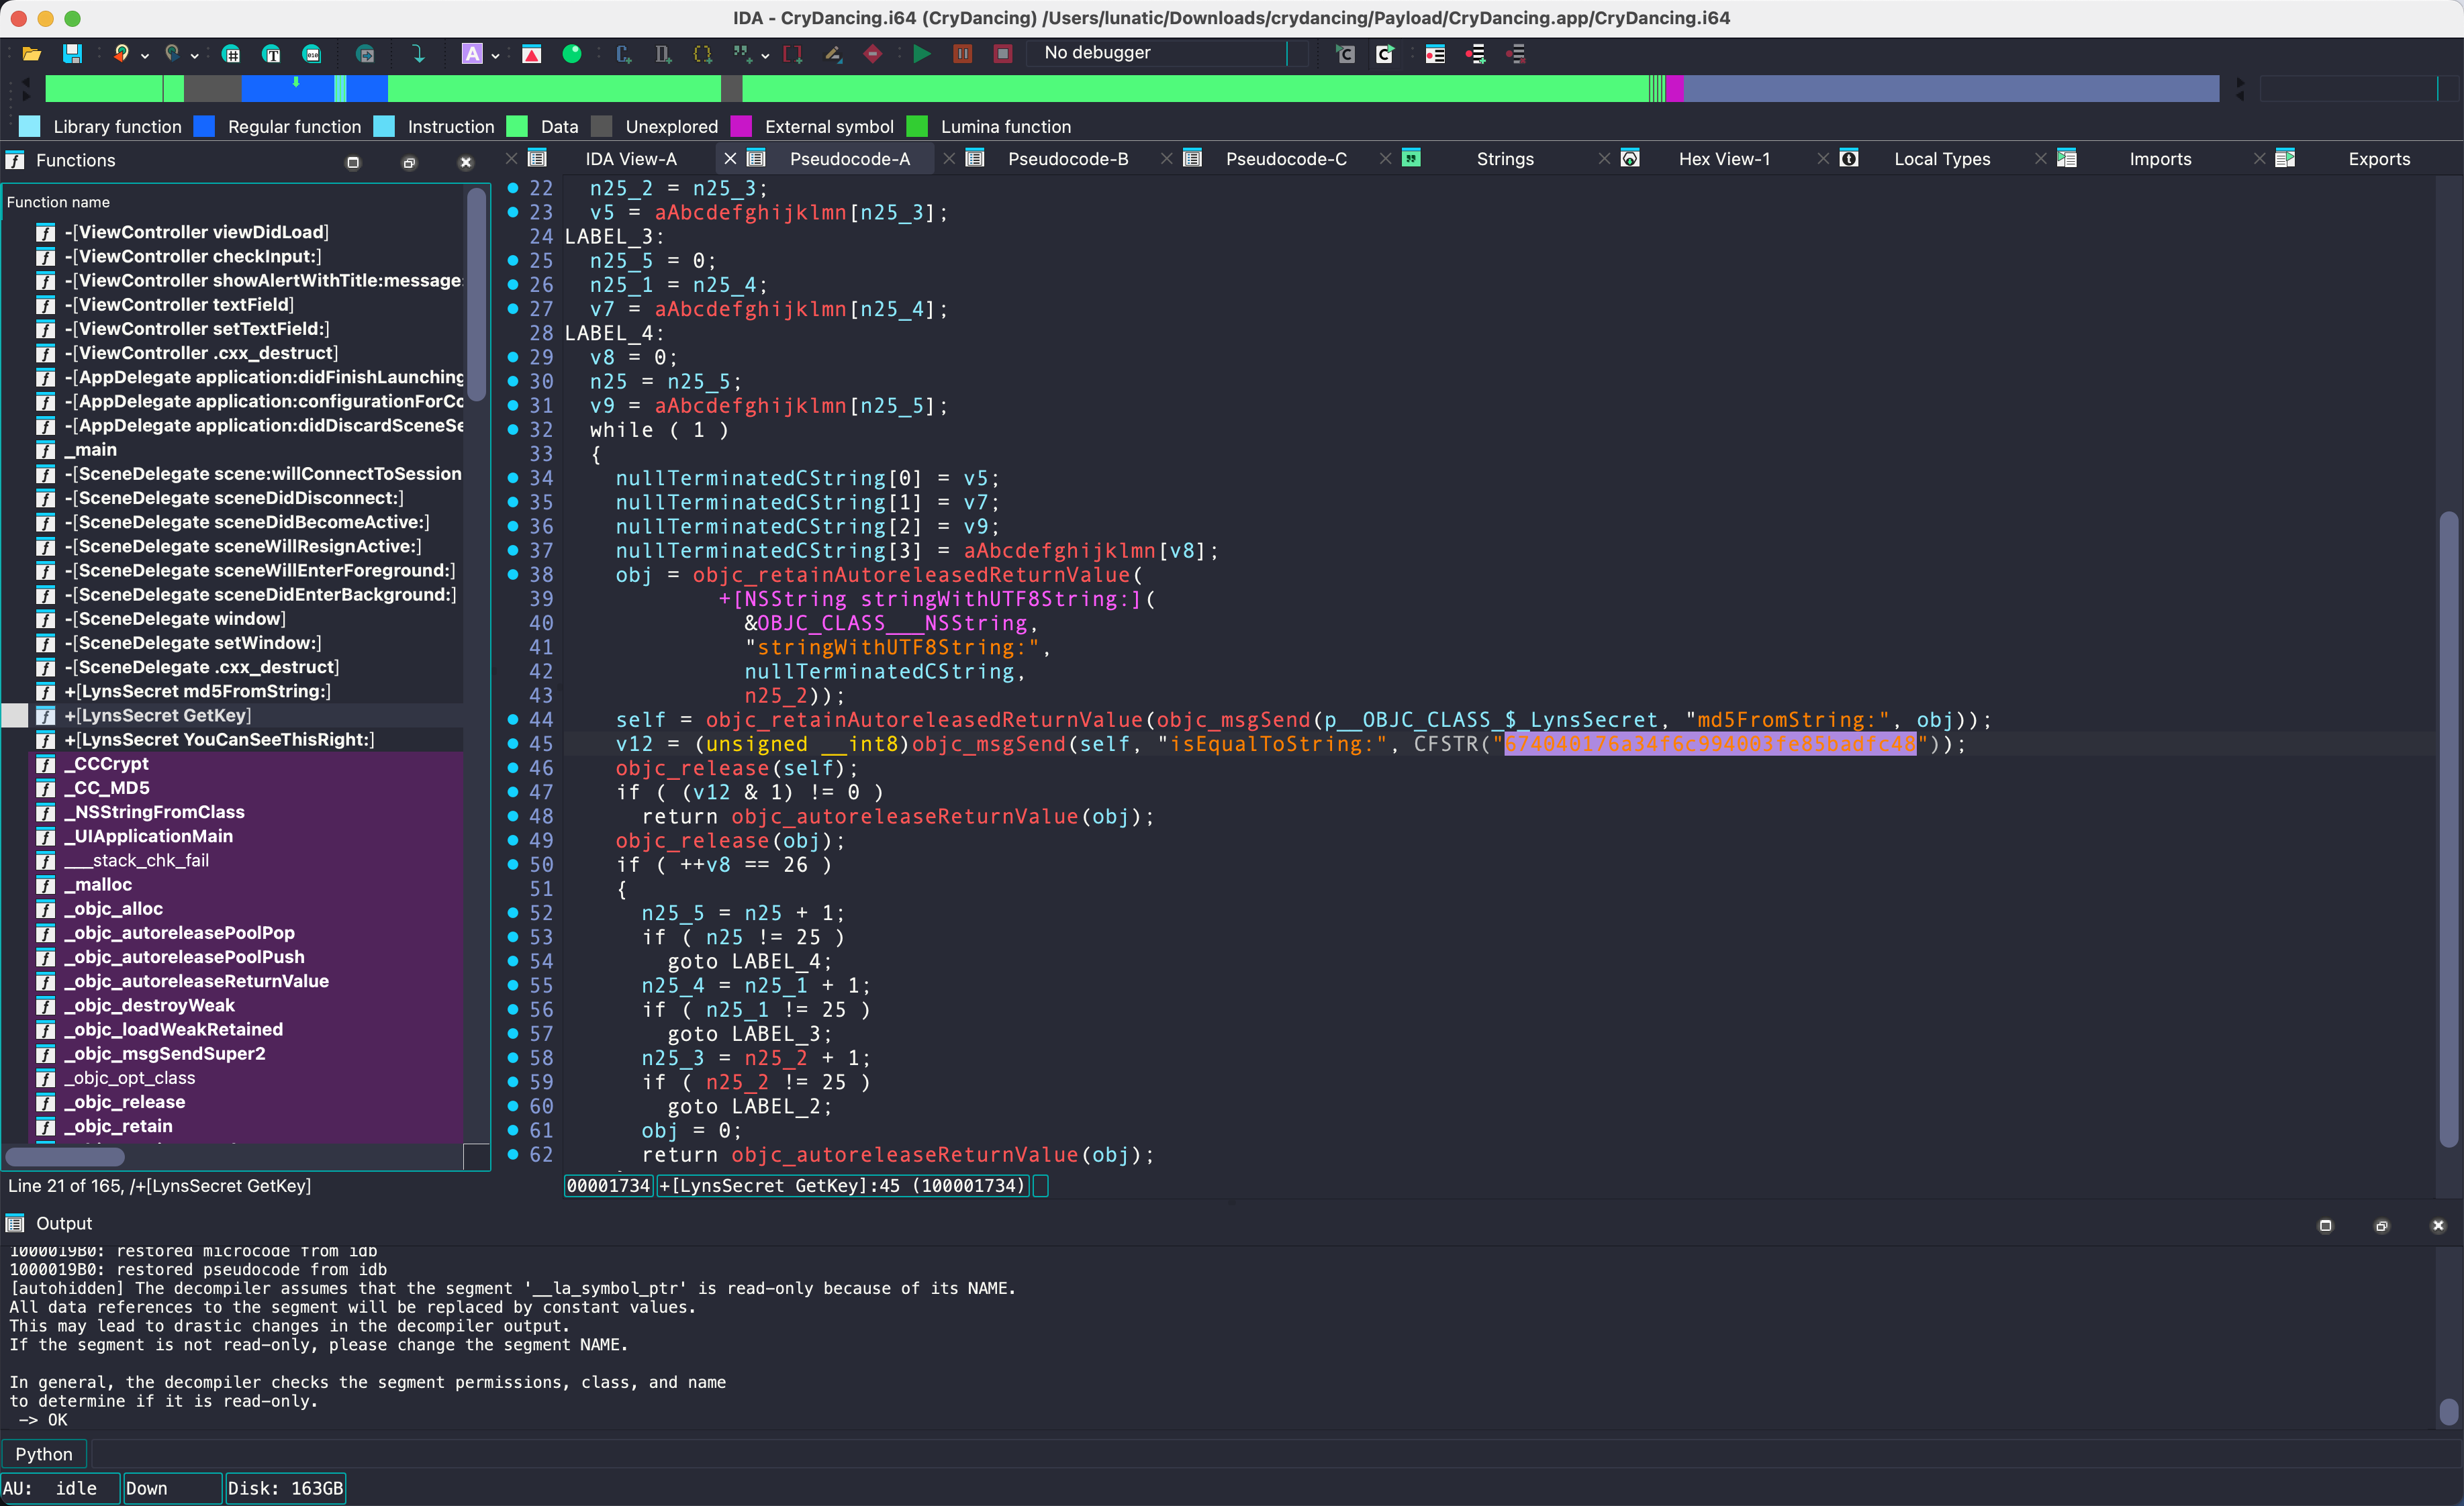Click the save database floppy icon
This screenshot has height=1506, width=2464.
pos(72,54)
